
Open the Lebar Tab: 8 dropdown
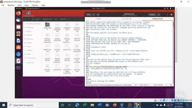(144, 85)
